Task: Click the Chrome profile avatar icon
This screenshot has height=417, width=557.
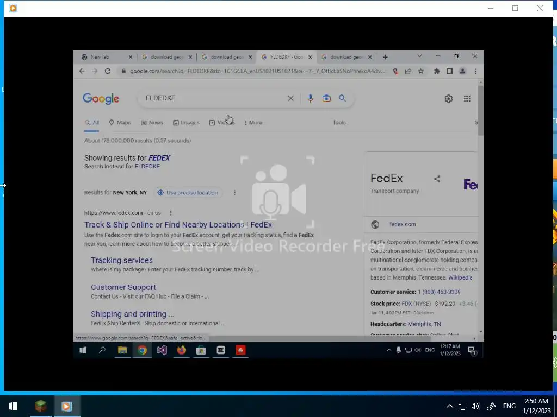Action: click(x=462, y=71)
